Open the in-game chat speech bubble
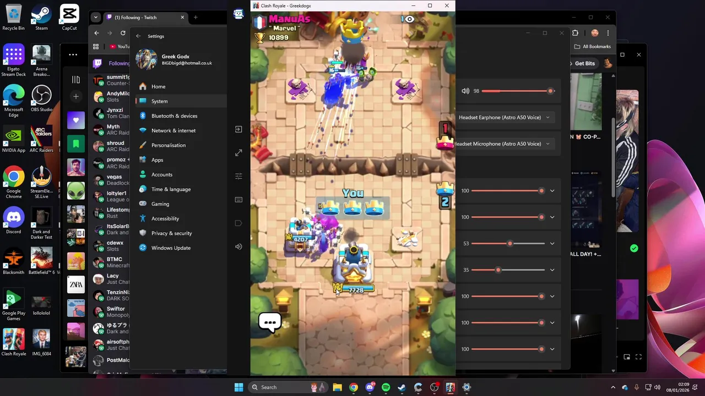Screen dimensions: 705x396 coord(270,322)
